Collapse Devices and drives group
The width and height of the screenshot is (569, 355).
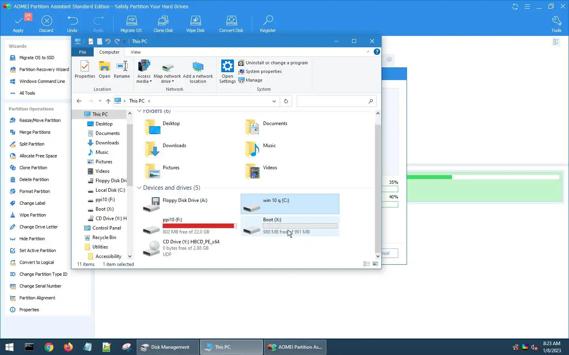pyautogui.click(x=139, y=188)
